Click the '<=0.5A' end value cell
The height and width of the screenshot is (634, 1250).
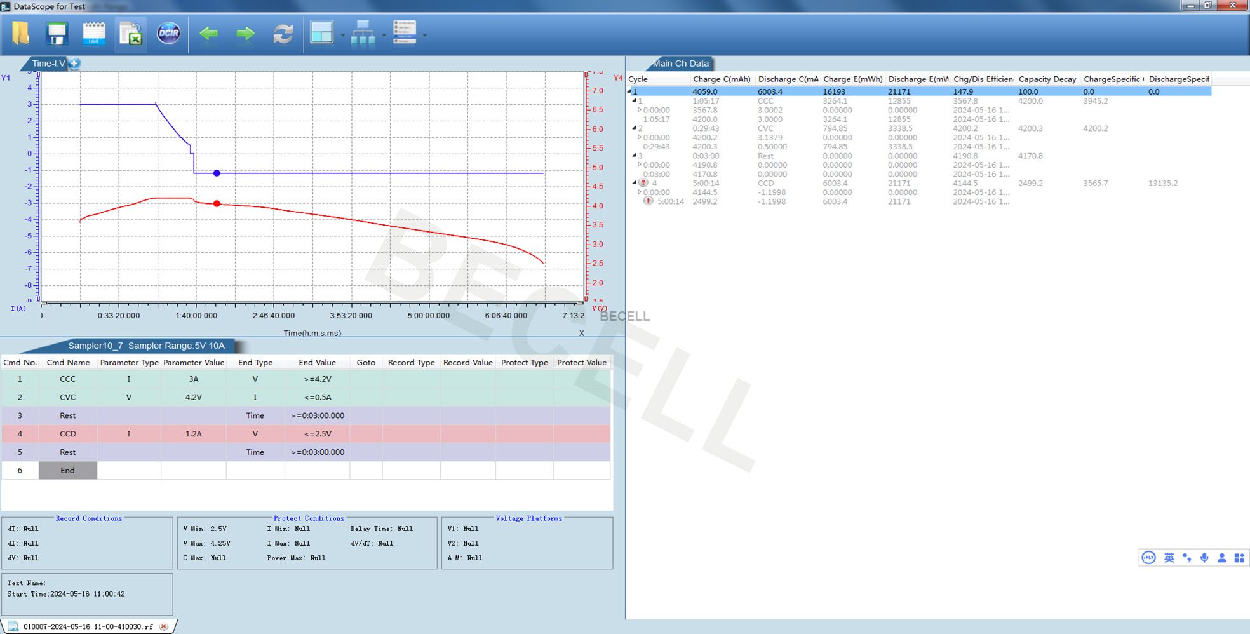tap(317, 397)
